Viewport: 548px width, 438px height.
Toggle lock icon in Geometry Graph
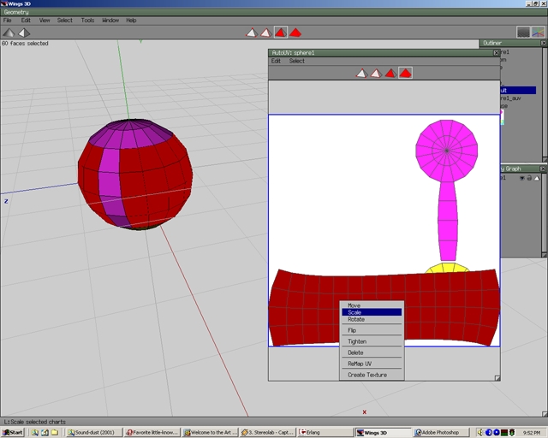pos(529,178)
